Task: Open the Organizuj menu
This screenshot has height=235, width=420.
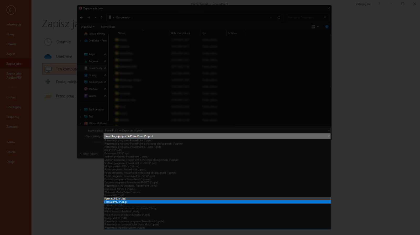Action: (x=88, y=27)
